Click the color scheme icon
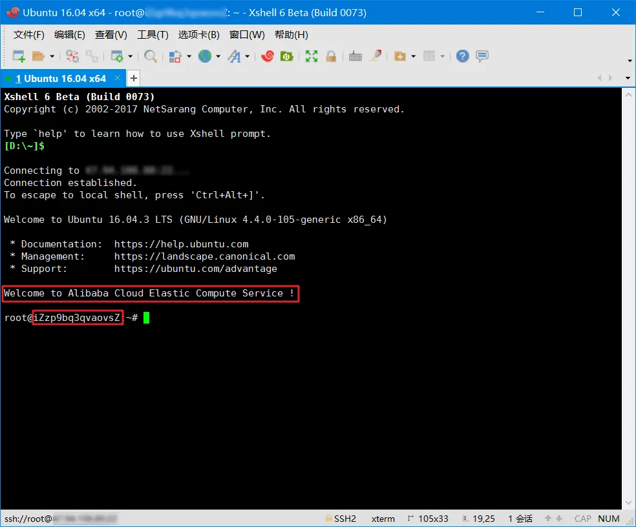Image resolution: width=636 pixels, height=527 pixels. 175,56
